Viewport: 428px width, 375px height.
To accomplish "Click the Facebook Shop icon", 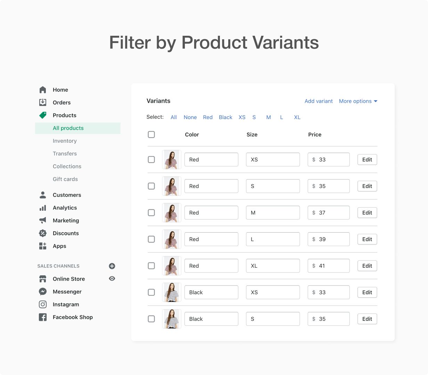I will (43, 317).
